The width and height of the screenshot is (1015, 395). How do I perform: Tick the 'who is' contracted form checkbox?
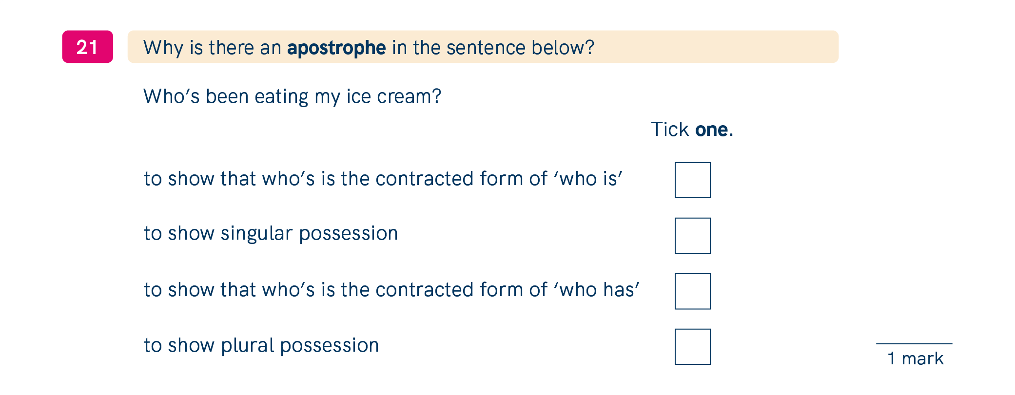point(692,180)
